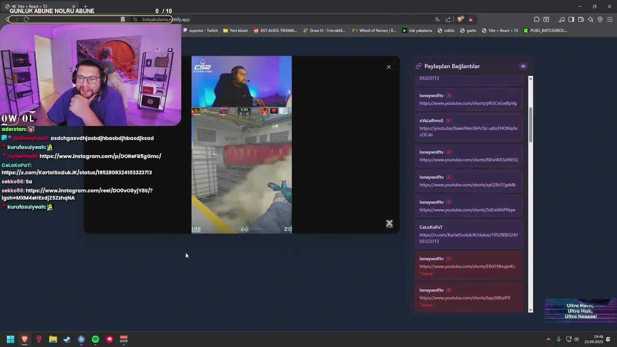Open notifications icon in system tray
617x347 pixels.
[x=608, y=339]
